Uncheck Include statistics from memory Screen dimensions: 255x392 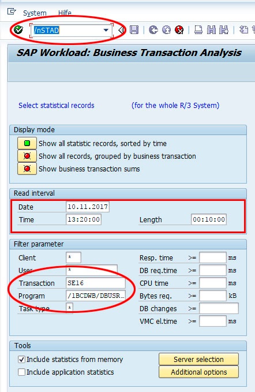click(21, 359)
